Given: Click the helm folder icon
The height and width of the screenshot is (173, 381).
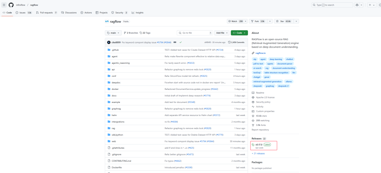Looking at the screenshot, I should tap(109, 115).
